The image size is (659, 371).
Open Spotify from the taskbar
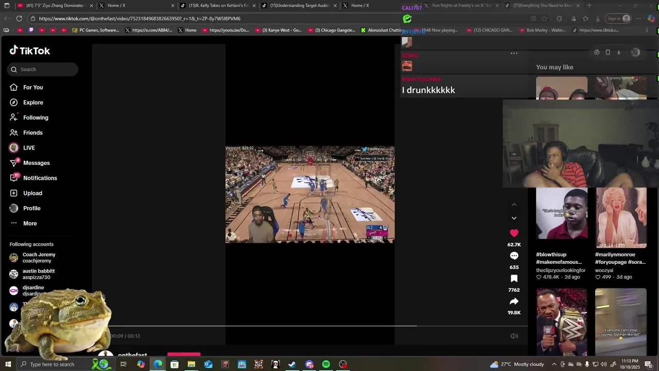(x=326, y=364)
